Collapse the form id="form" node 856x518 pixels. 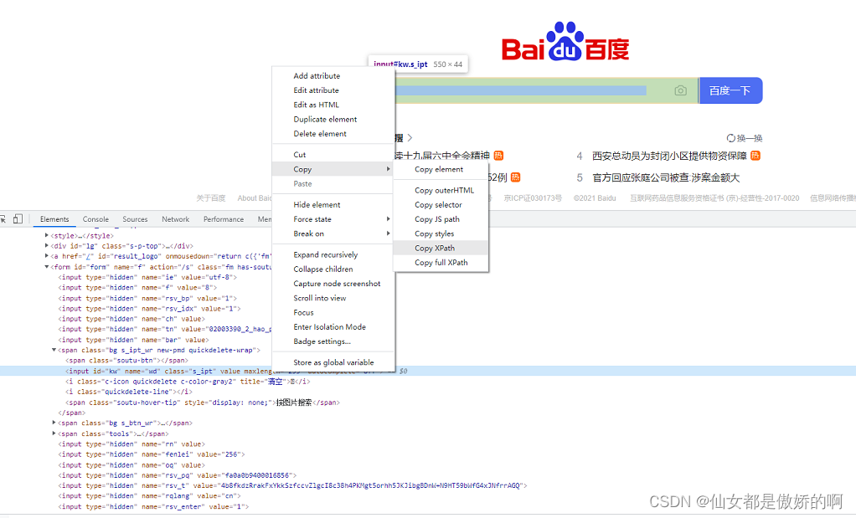click(x=46, y=267)
